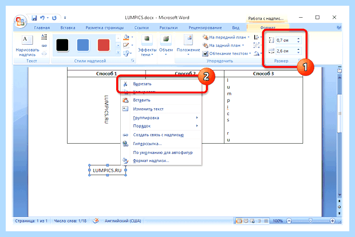Open the Разметка страницы tab
The image size is (355, 237).
[105, 27]
